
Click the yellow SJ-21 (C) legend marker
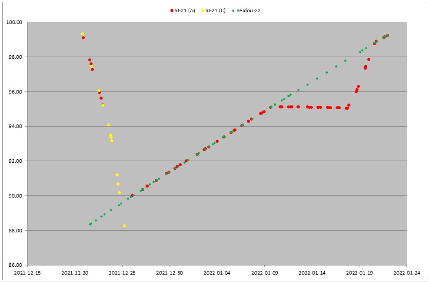point(202,10)
